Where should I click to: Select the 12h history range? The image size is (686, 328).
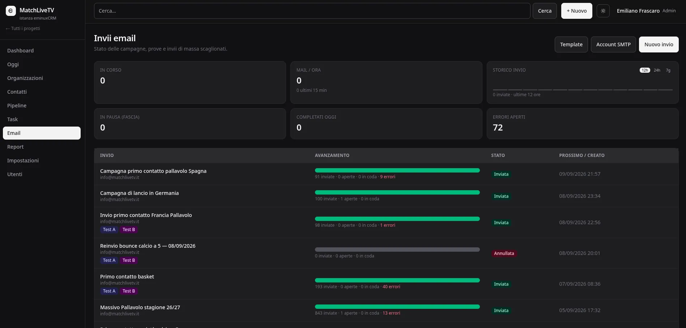pyautogui.click(x=645, y=70)
